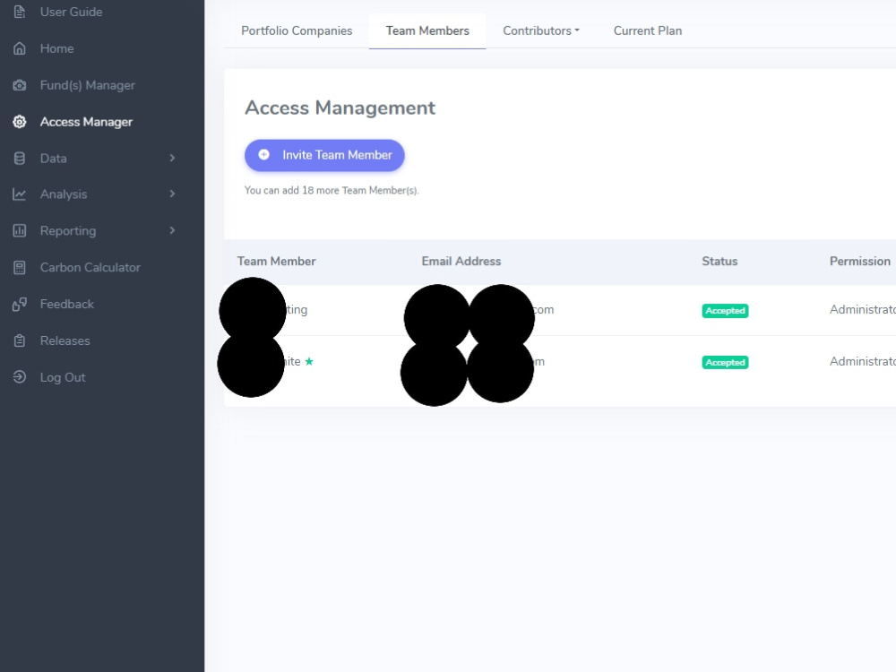Open Releases menu item
This screenshot has height=672, width=896.
tap(65, 340)
